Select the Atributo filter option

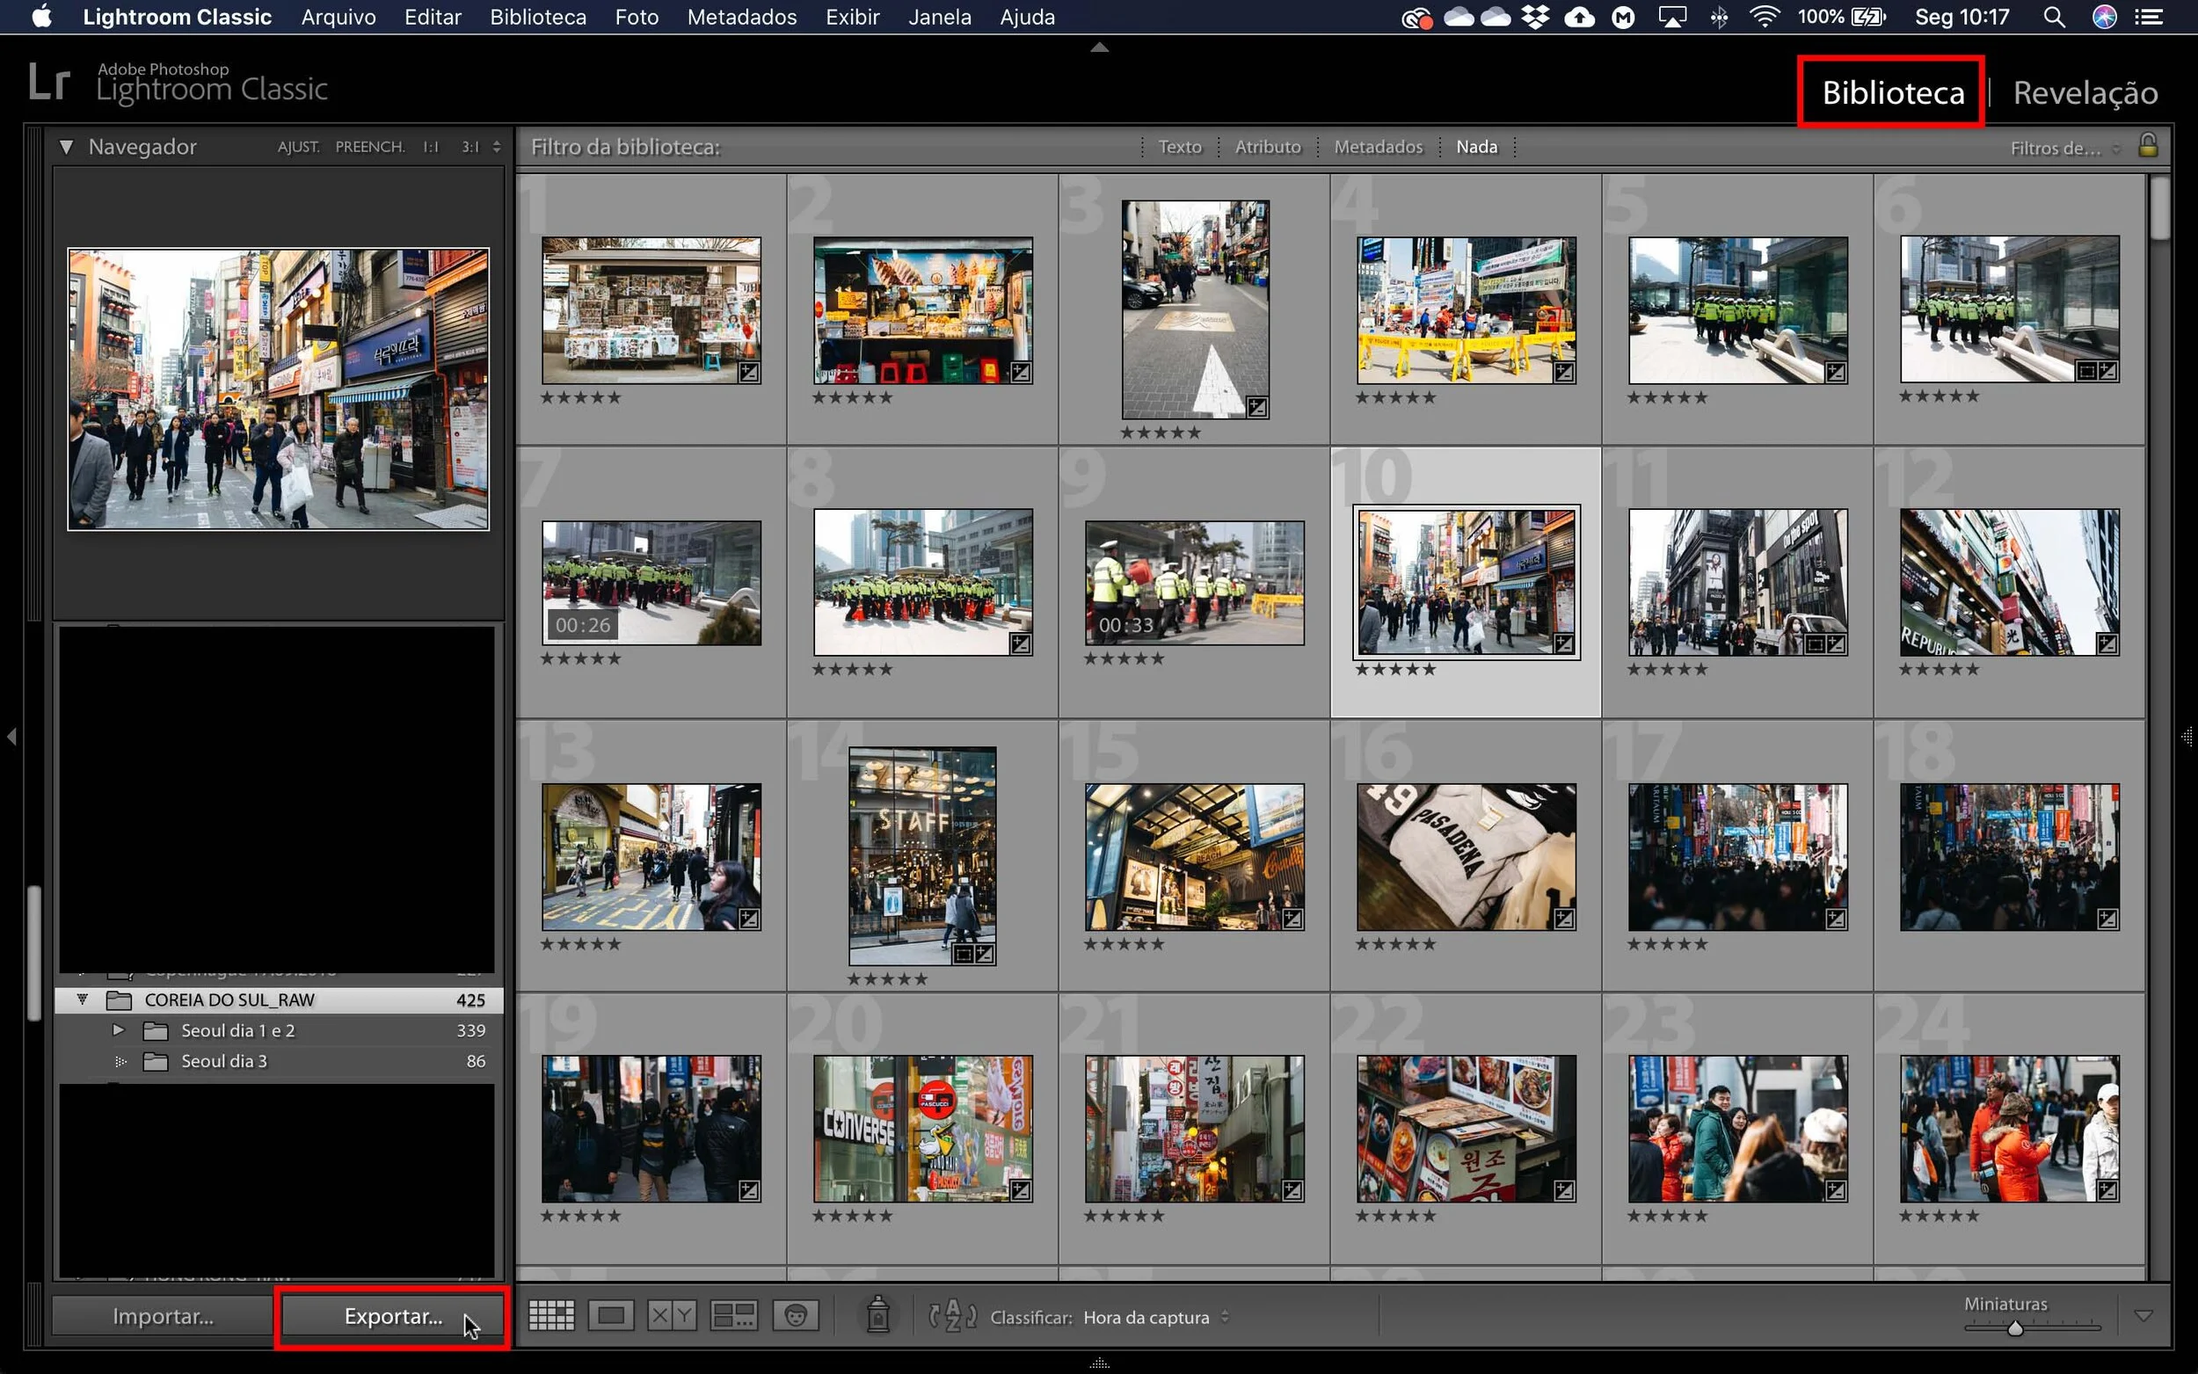point(1267,147)
